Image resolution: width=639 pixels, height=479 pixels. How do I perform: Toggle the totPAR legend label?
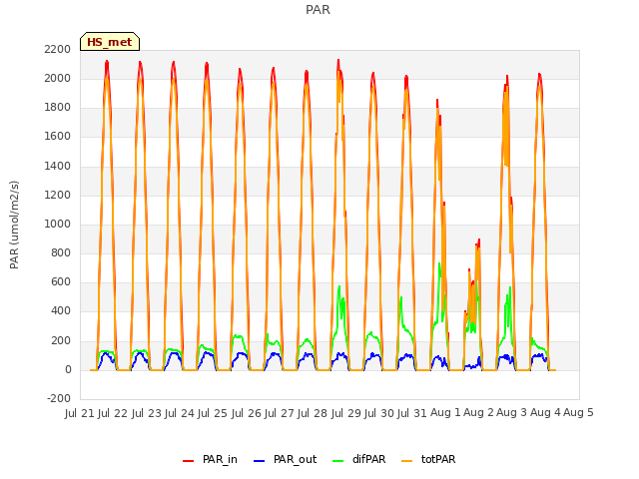(x=438, y=459)
